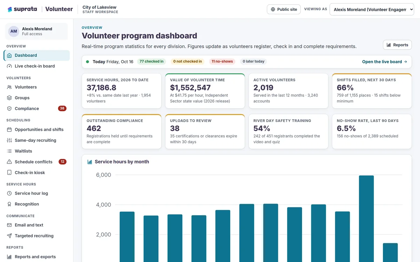The image size is (420, 262).
Task: Click the Dashboard home icon
Action: point(9,55)
